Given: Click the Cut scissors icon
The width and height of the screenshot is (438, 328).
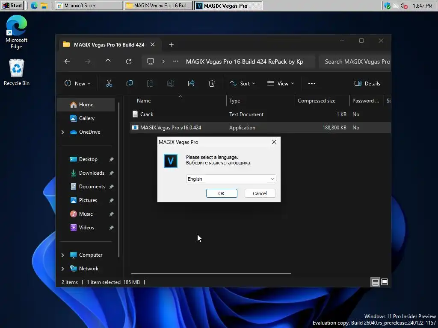Looking at the screenshot, I should [109, 83].
